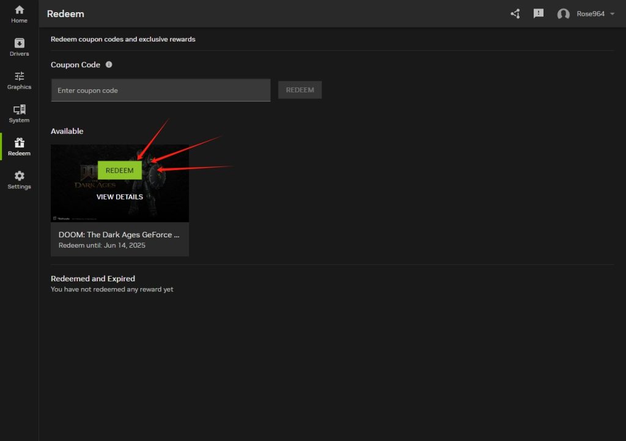
Task: Expand the Rose964 account dropdown arrow
Action: click(x=612, y=14)
